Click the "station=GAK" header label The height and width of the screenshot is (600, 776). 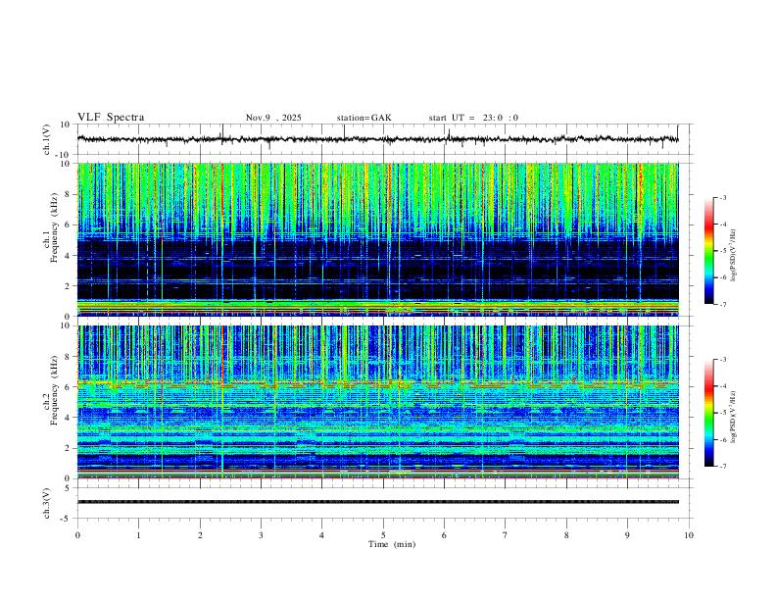(364, 118)
